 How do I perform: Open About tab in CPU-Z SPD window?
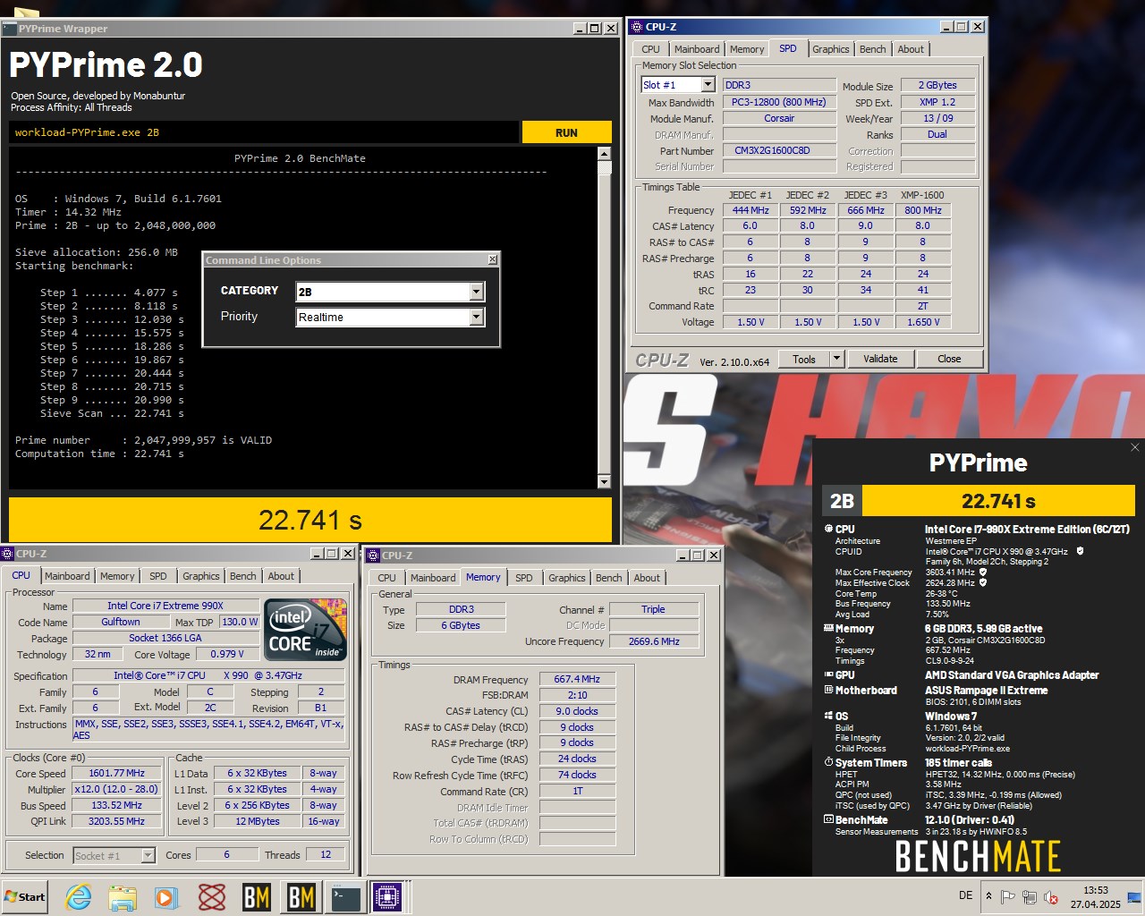pos(911,49)
